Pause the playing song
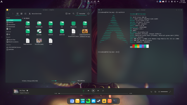The height and width of the screenshot is (105, 187). pyautogui.click(x=93, y=91)
